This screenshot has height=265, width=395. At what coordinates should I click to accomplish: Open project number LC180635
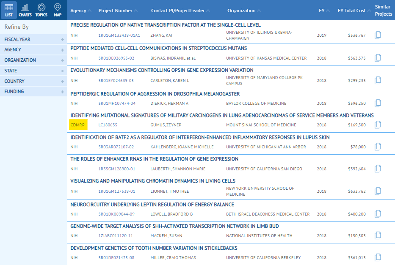point(108,125)
